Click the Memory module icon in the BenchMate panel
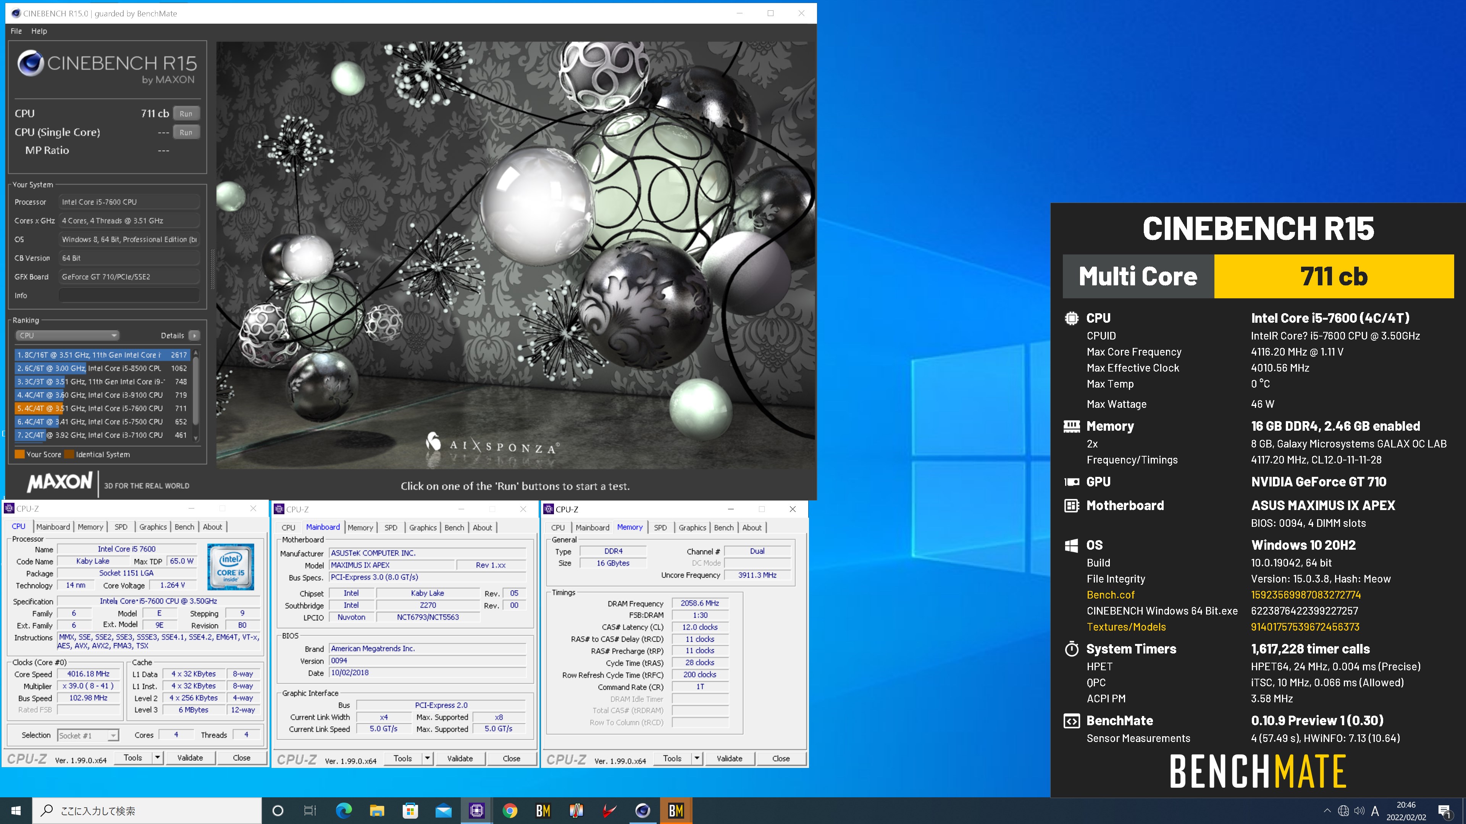This screenshot has height=824, width=1466. (x=1071, y=426)
